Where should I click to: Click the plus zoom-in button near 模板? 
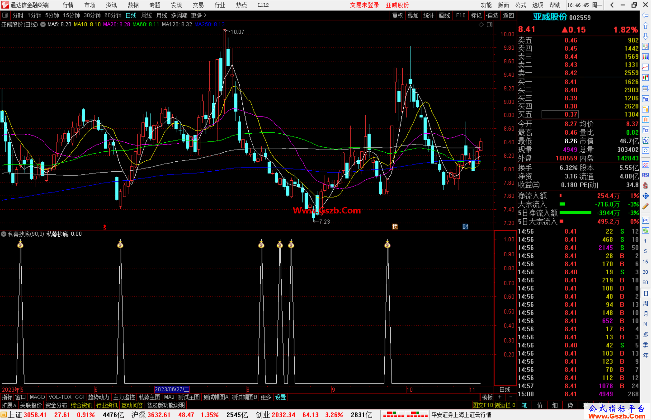(x=500, y=397)
